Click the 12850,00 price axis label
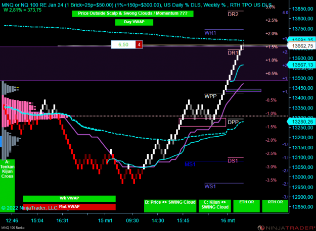Image resolution: width=316 pixels, height=231 pixels. (303, 207)
